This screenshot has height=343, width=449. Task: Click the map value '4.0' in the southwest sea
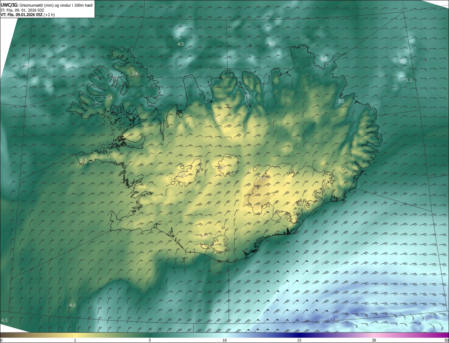73,305
